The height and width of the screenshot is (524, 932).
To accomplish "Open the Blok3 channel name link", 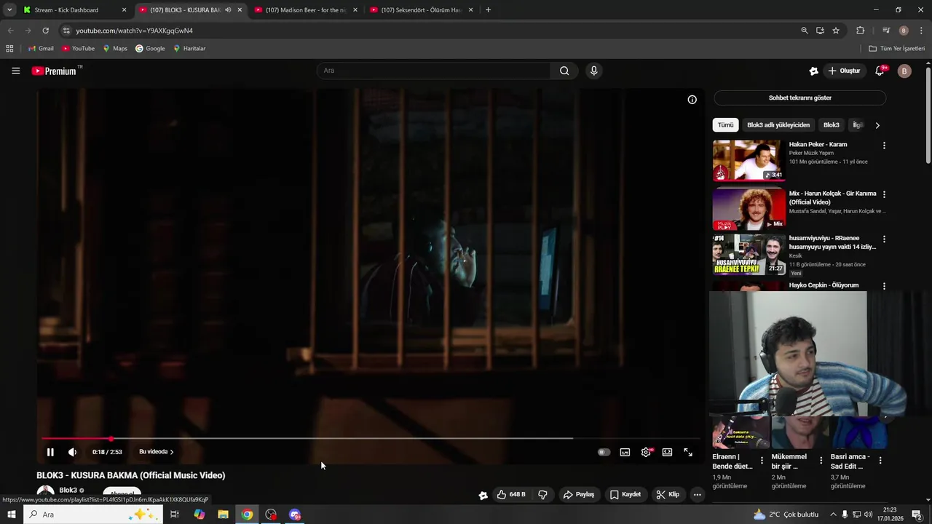I will click(68, 491).
